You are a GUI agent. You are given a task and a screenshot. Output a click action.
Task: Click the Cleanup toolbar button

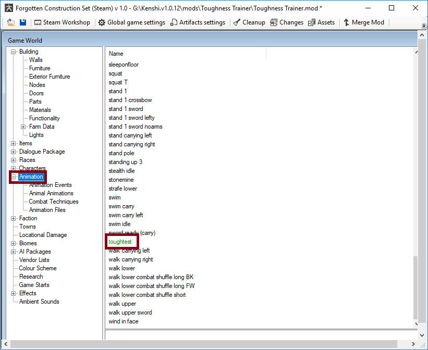pyautogui.click(x=250, y=22)
